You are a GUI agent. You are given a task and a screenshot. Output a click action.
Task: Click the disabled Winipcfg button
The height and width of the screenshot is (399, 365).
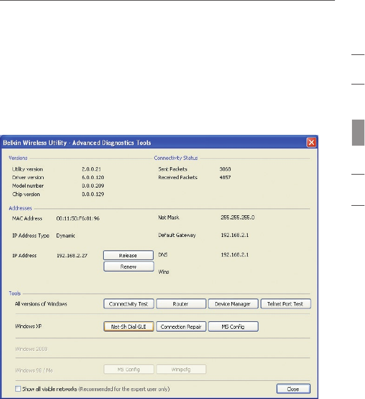coord(181,369)
